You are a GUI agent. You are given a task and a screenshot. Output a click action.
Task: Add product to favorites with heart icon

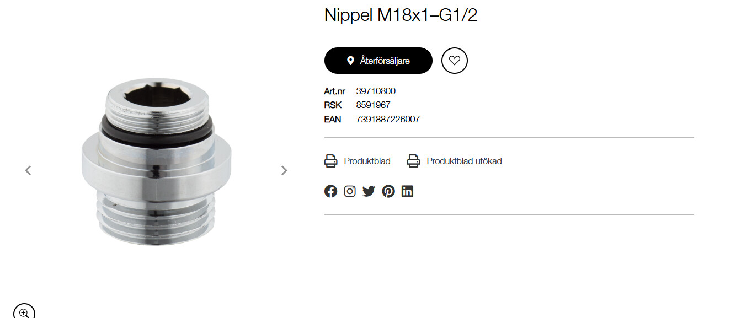click(x=455, y=61)
